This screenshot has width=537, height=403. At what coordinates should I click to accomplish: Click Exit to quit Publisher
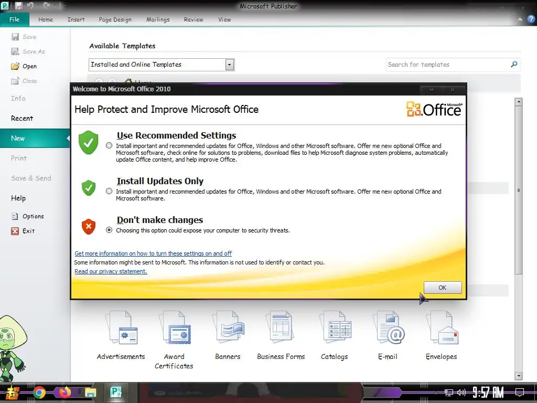(23, 231)
